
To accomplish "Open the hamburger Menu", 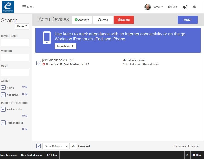I will tap(28, 7).
